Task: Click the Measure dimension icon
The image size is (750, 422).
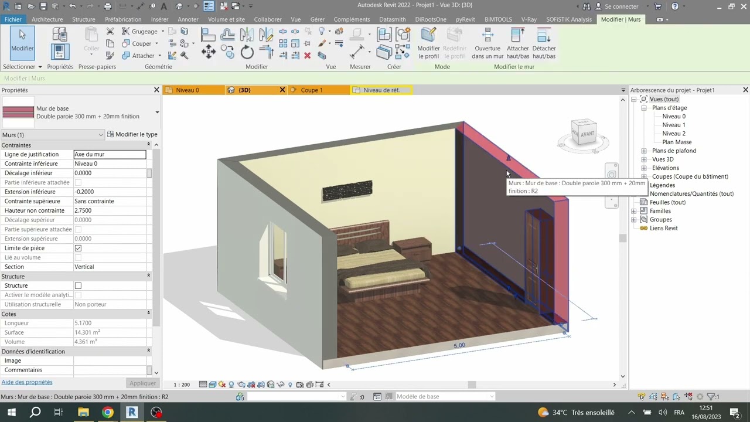Action: click(x=357, y=52)
